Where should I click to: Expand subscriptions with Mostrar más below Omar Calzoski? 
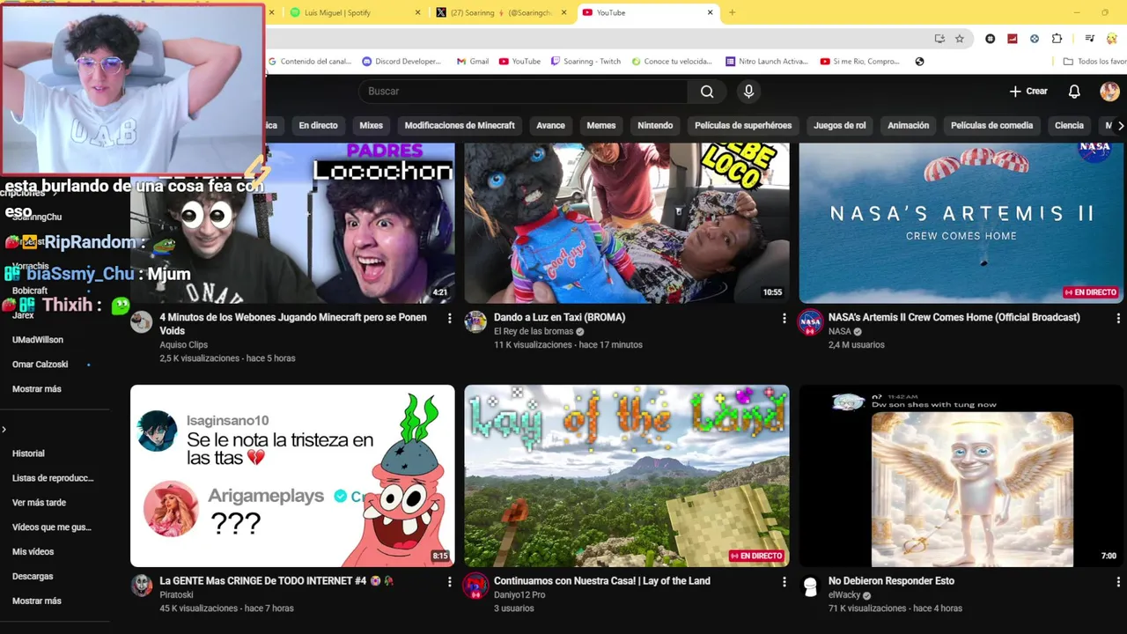(37, 389)
